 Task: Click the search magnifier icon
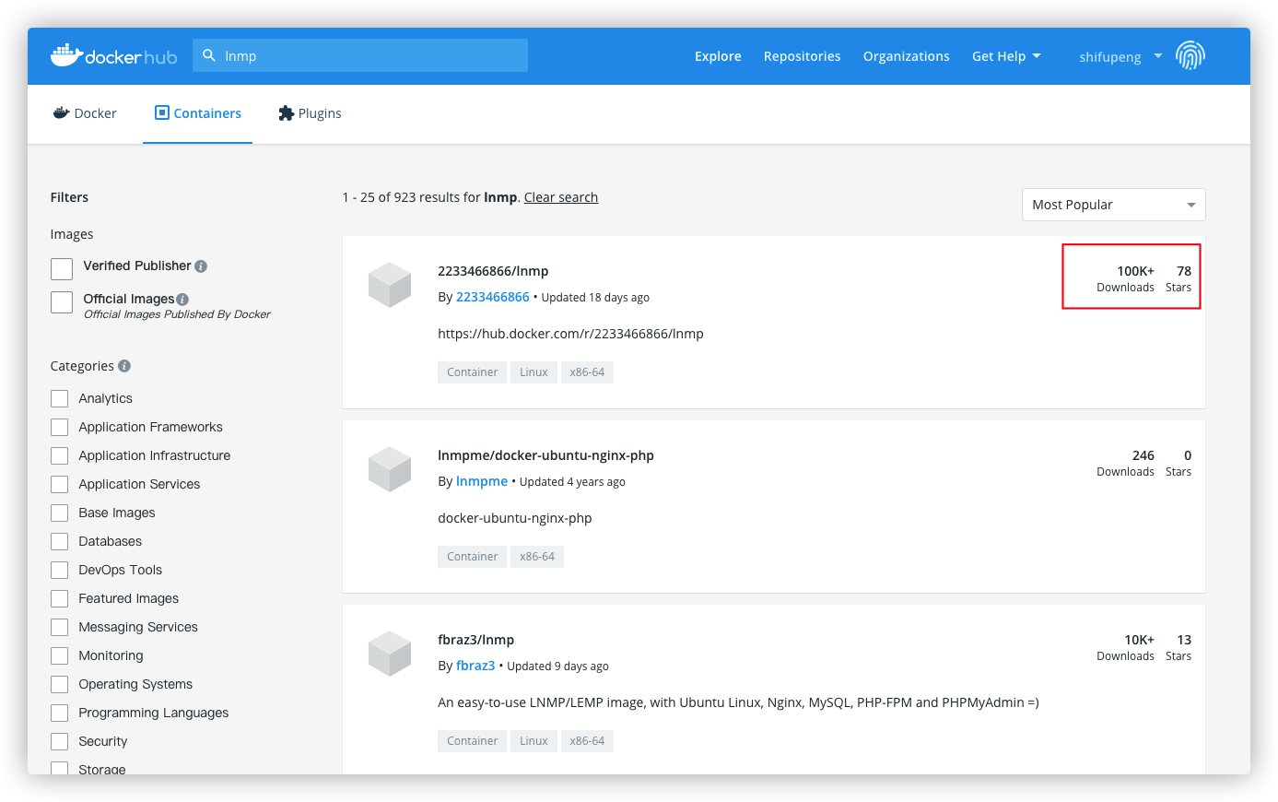pos(209,55)
